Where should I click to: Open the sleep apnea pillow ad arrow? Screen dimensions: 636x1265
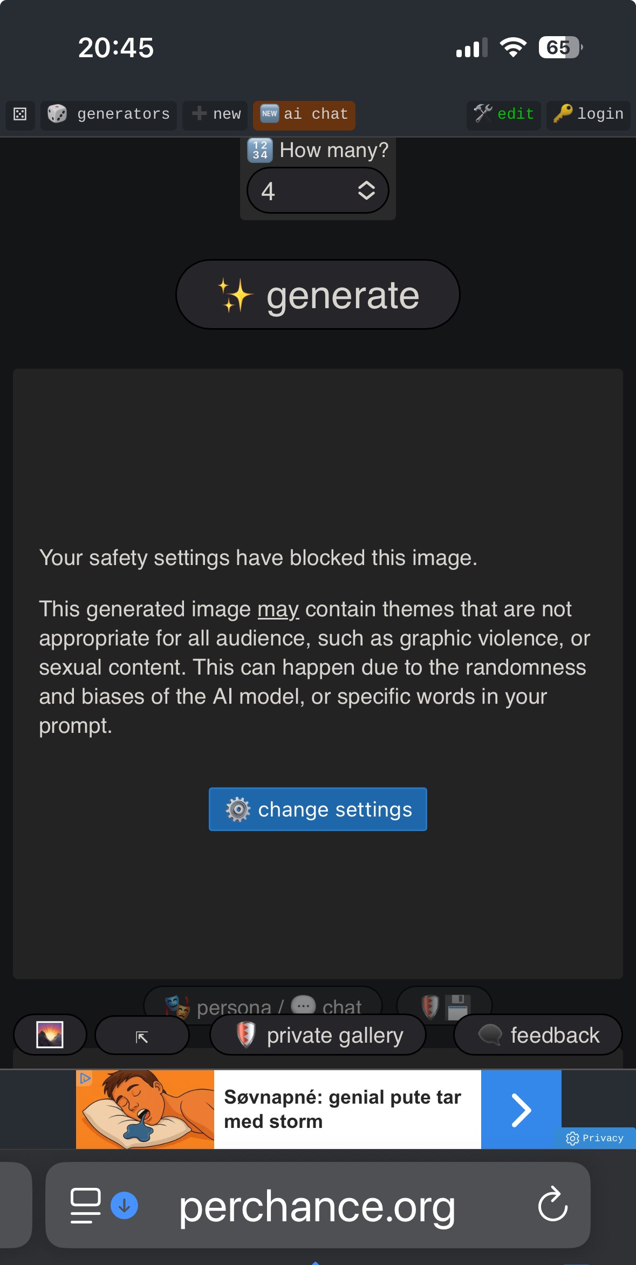pyautogui.click(x=521, y=1110)
